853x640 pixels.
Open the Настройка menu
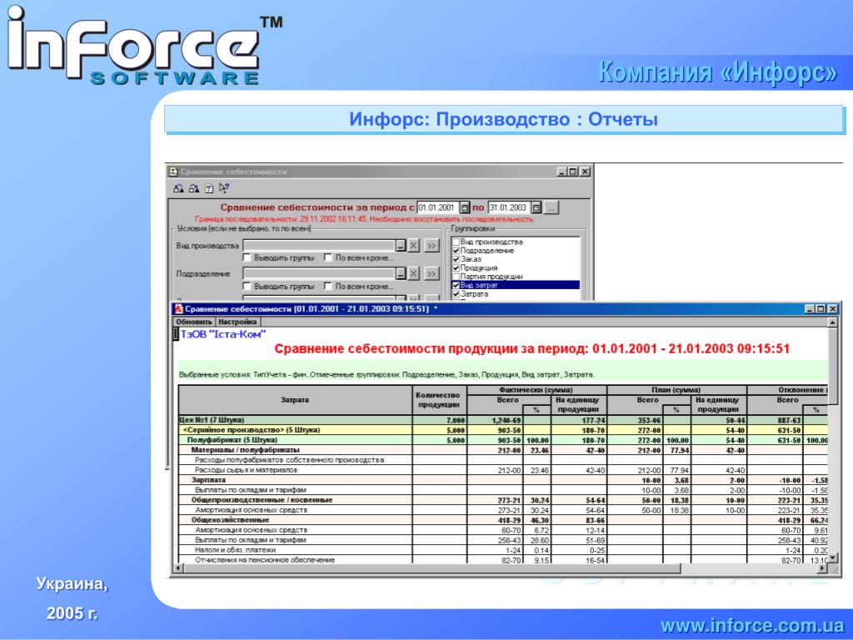click(237, 322)
